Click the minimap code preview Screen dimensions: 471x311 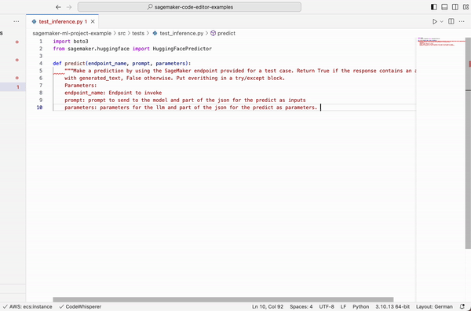pos(440,42)
